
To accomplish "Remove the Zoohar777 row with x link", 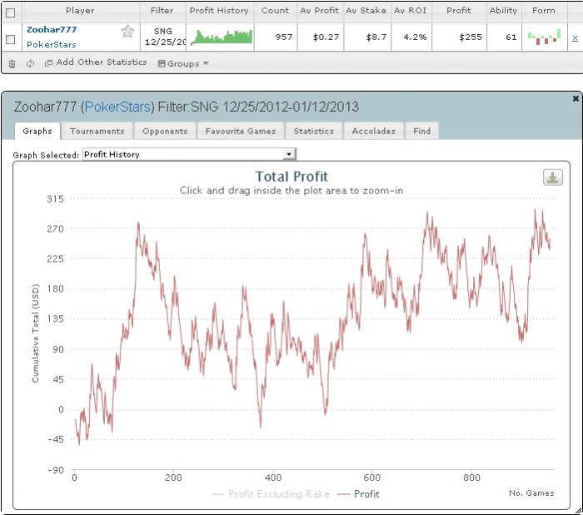I will pyautogui.click(x=575, y=37).
